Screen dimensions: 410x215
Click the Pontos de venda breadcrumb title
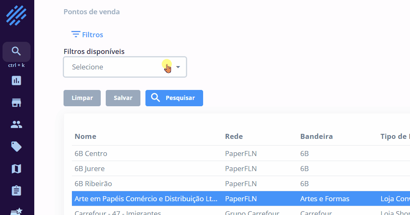(x=92, y=12)
